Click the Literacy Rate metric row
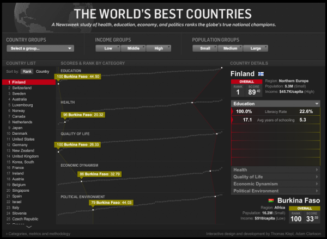Image resolution: width=327 pixels, height=239 pixels. click(275, 111)
